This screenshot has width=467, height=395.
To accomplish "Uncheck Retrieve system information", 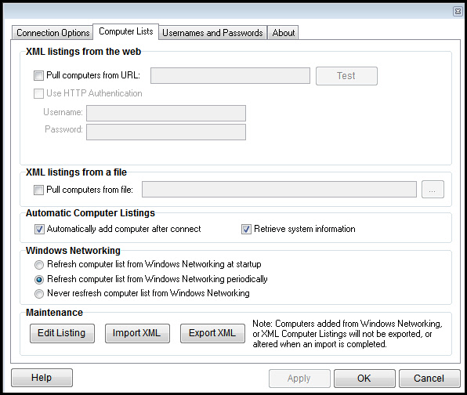I will tap(246, 229).
